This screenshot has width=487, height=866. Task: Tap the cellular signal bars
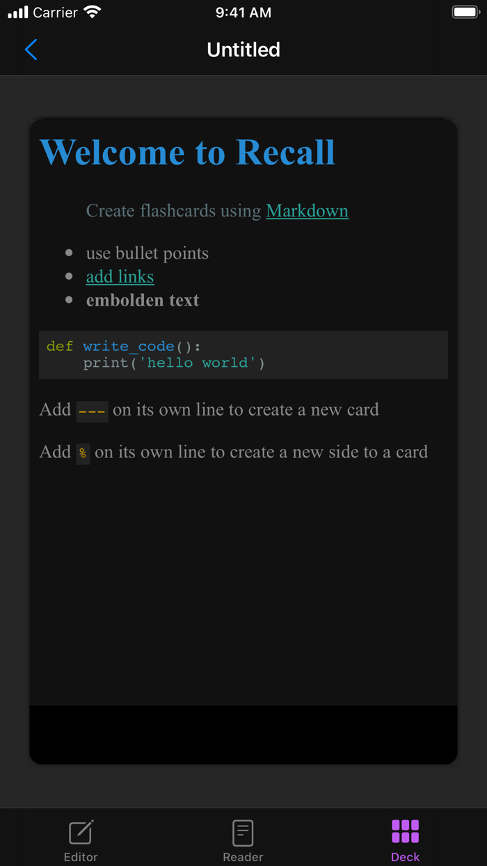click(18, 12)
